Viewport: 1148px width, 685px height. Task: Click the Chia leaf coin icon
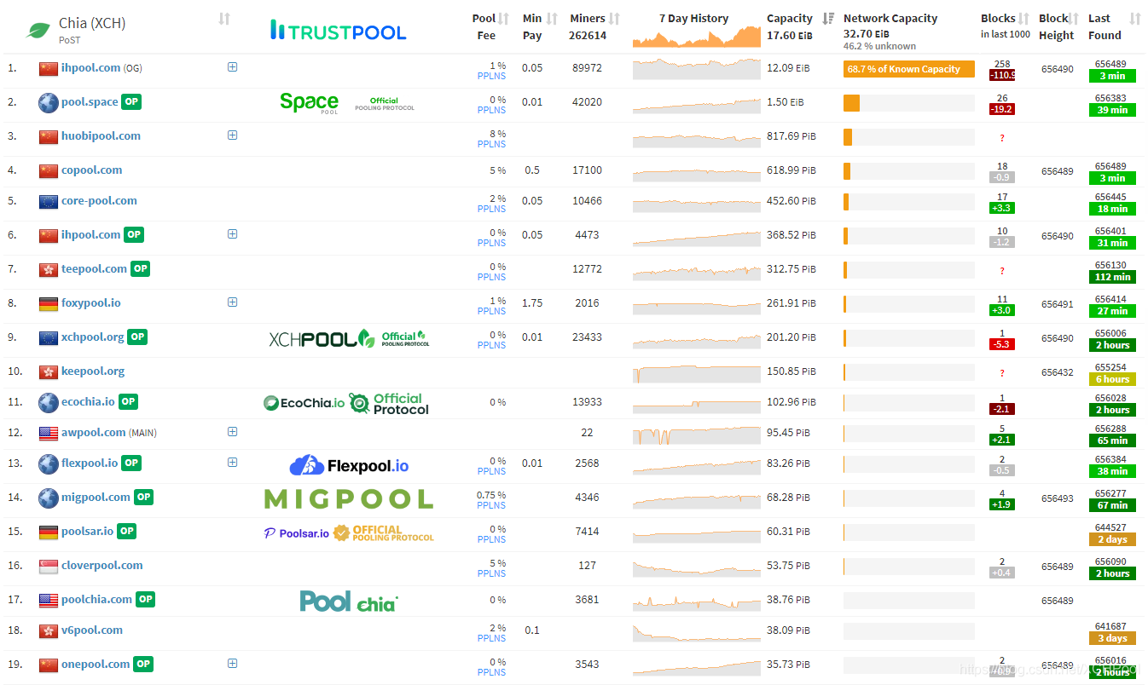pyautogui.click(x=38, y=31)
